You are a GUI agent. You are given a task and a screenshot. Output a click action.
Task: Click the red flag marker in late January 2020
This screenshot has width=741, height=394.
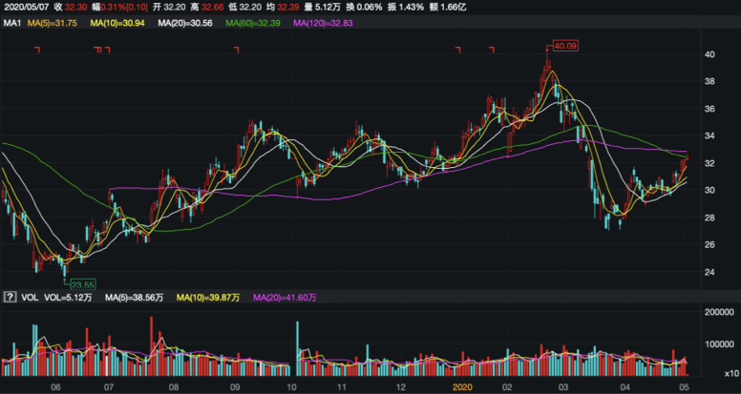click(x=492, y=49)
